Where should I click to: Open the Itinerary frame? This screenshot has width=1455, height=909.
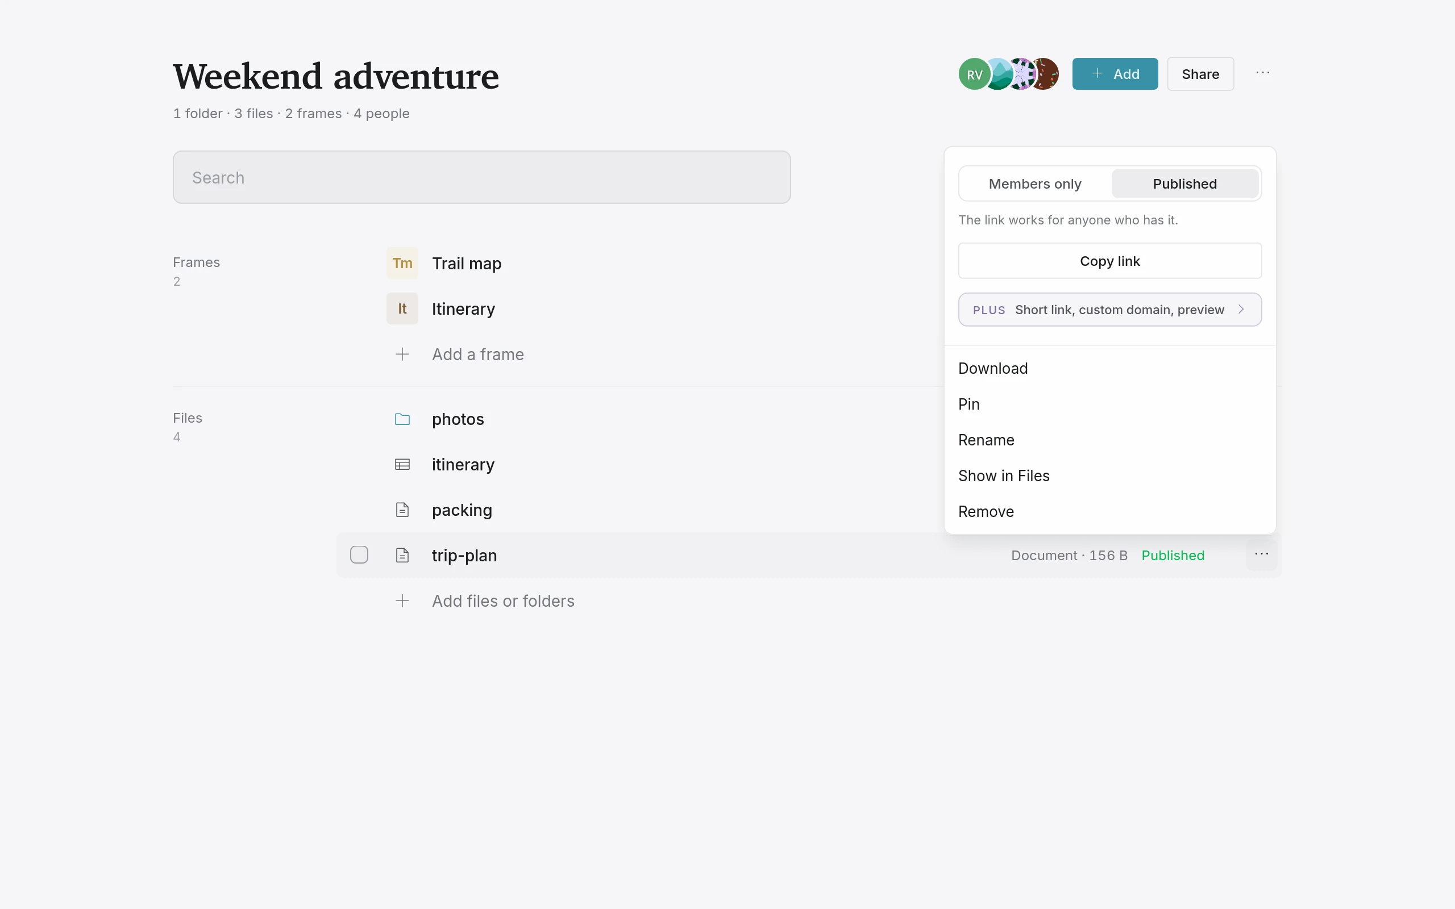point(463,309)
